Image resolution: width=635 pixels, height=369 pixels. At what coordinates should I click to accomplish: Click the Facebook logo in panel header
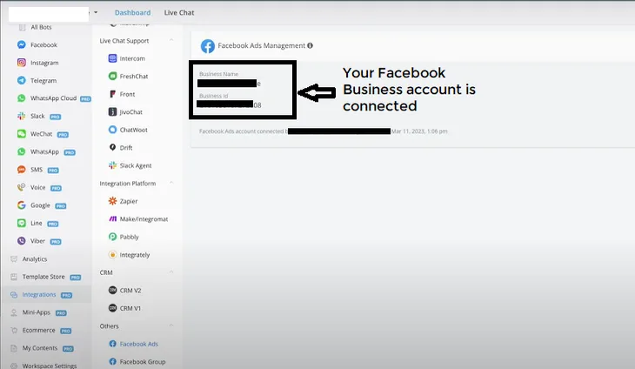pyautogui.click(x=208, y=46)
